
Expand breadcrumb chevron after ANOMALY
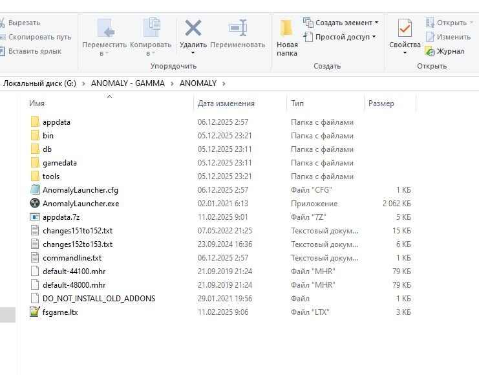[224, 83]
